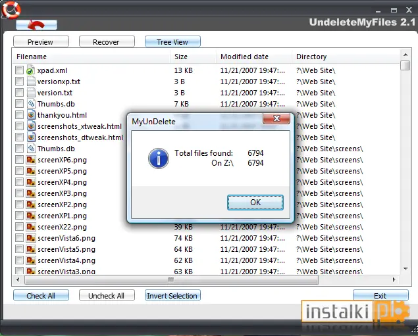Viewport: 418px width, 336px height.
Task: Click the screenXP3.png image icon
Action: coord(31,193)
